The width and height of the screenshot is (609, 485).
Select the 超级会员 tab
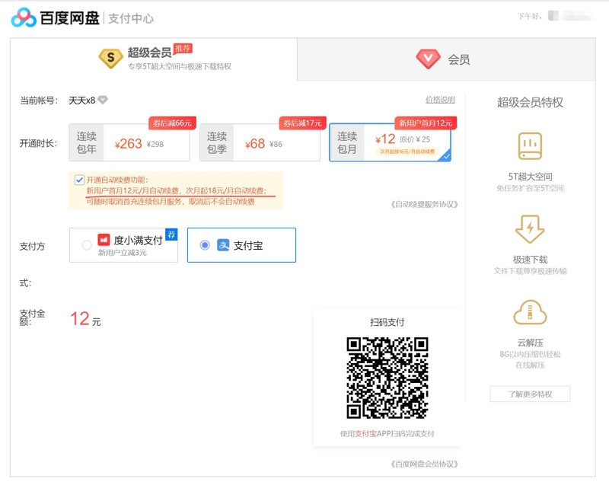154,59
